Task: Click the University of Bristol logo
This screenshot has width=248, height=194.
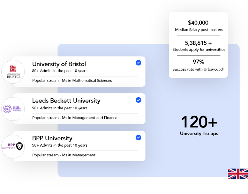Action: tap(13, 72)
